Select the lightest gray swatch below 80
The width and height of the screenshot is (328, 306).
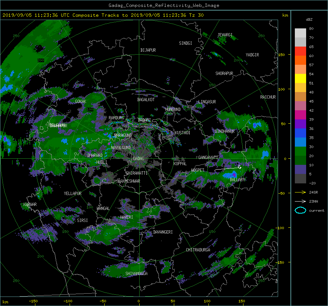click(x=300, y=33)
